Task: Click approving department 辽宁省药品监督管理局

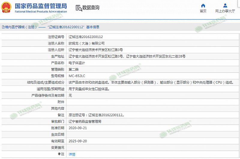Action: tap(85, 122)
